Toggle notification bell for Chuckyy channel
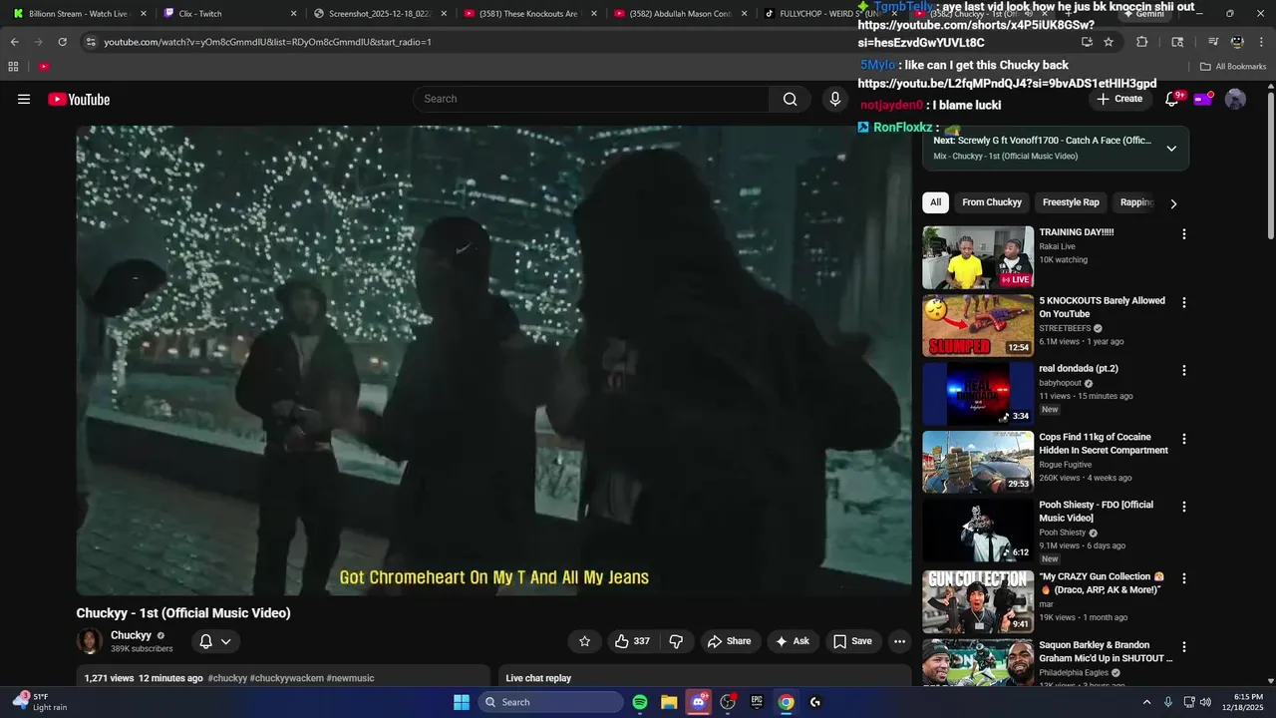The width and height of the screenshot is (1276, 718). 215,641
